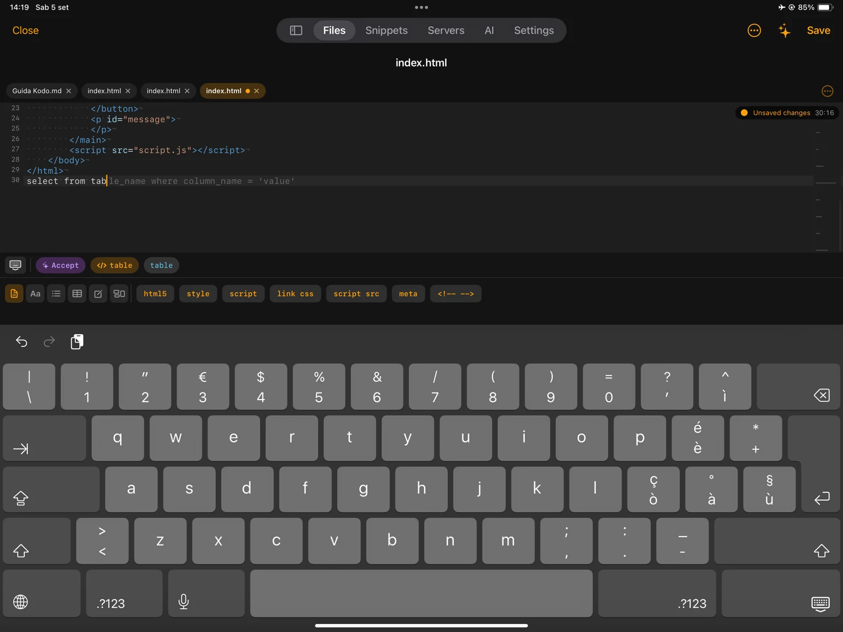
Task: Select the Aa text snippets icon
Action: click(35, 294)
